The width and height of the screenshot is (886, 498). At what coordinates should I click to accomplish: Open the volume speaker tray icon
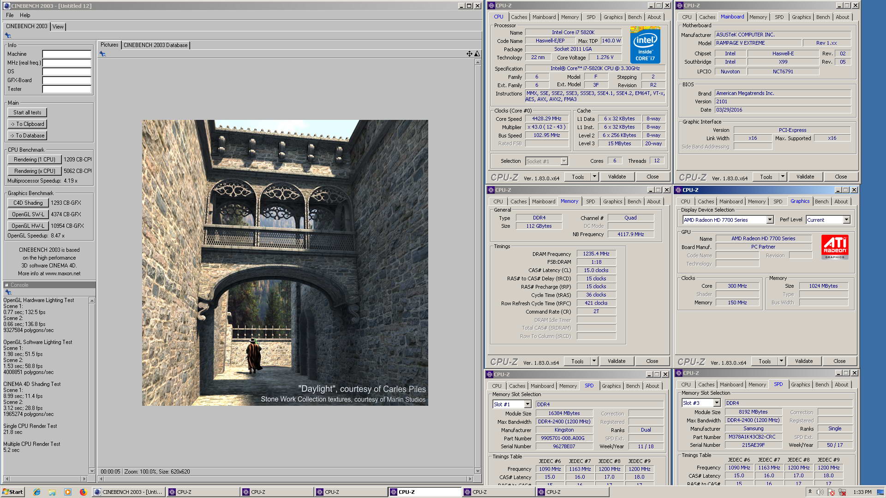click(x=820, y=492)
